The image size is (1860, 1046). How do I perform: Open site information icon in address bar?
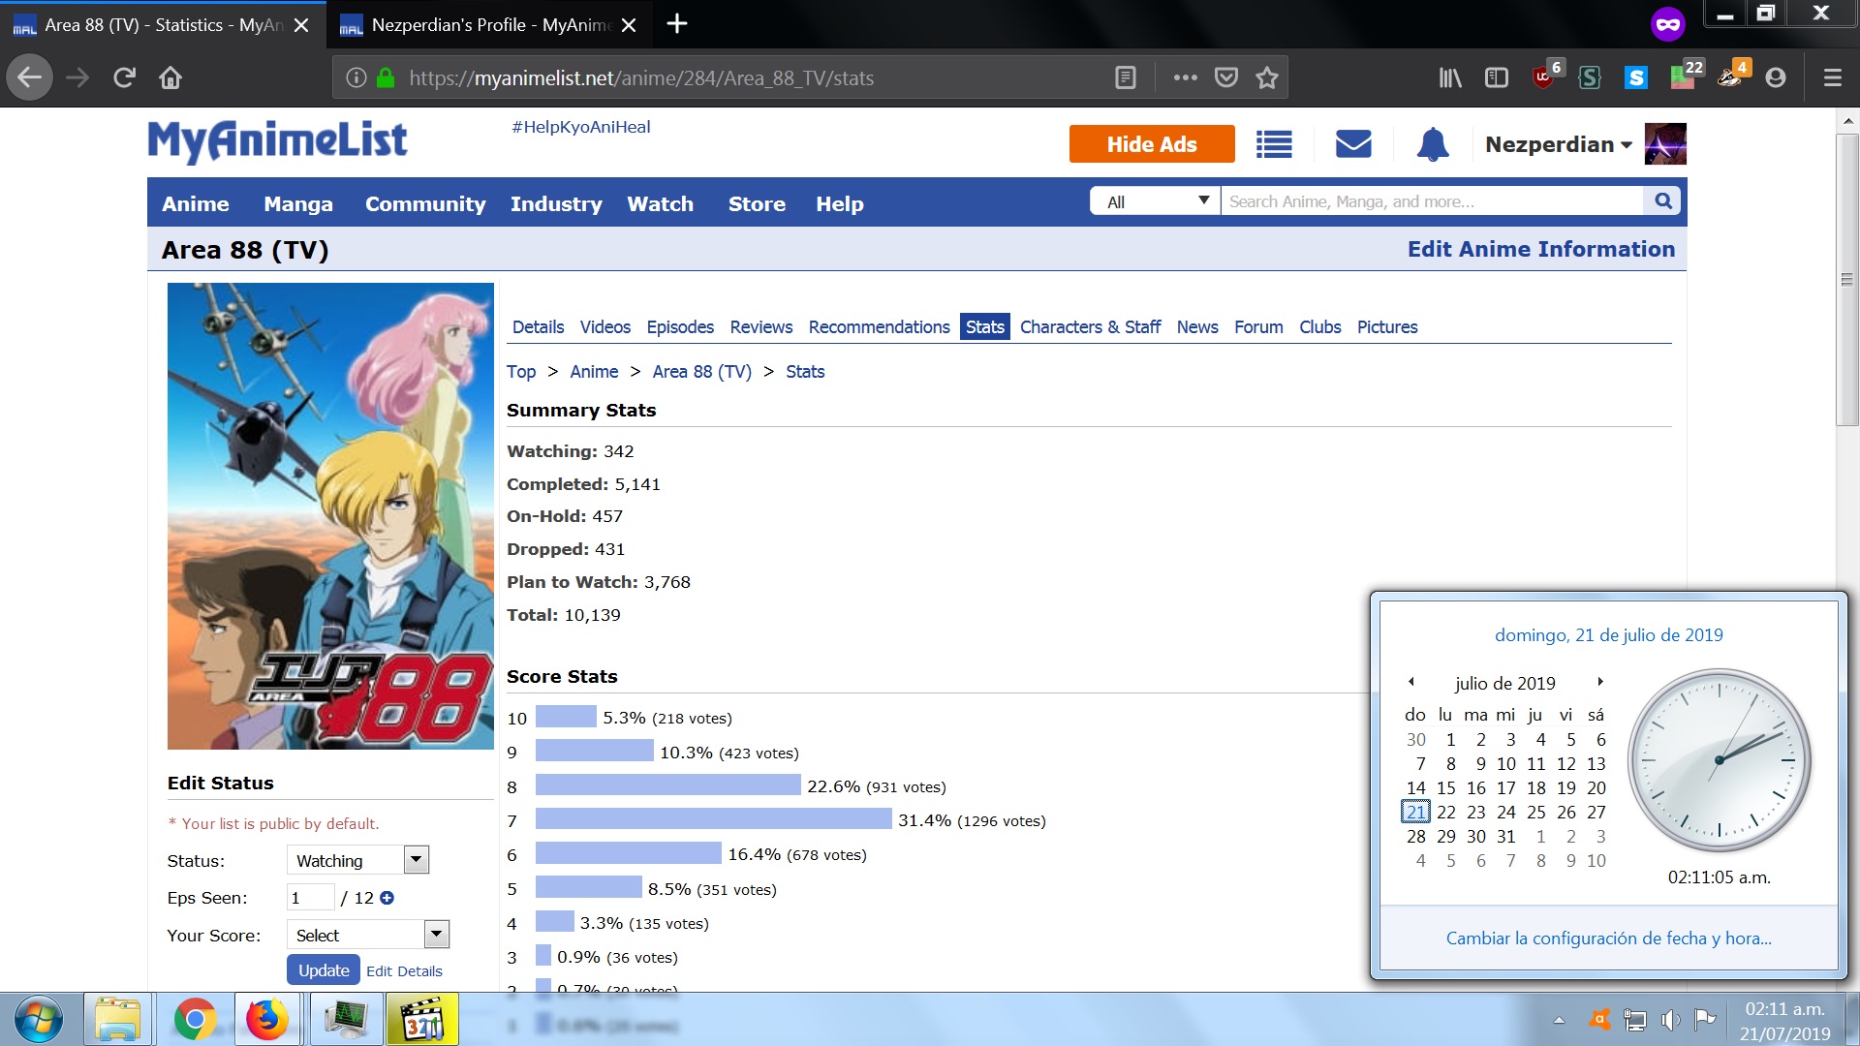pos(356,77)
